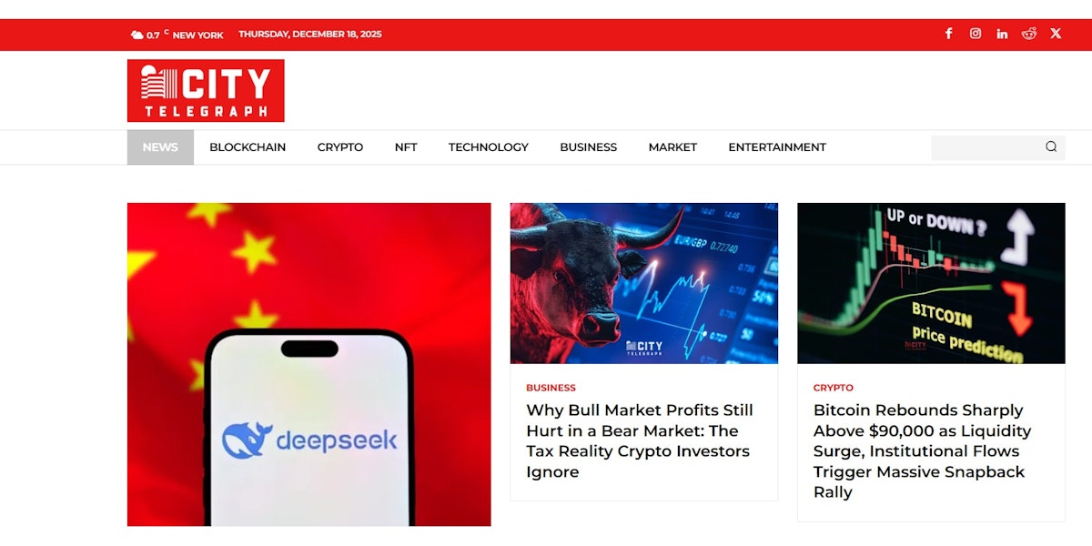The width and height of the screenshot is (1092, 546).
Task: Open the LinkedIn social icon
Action: [x=1002, y=34]
